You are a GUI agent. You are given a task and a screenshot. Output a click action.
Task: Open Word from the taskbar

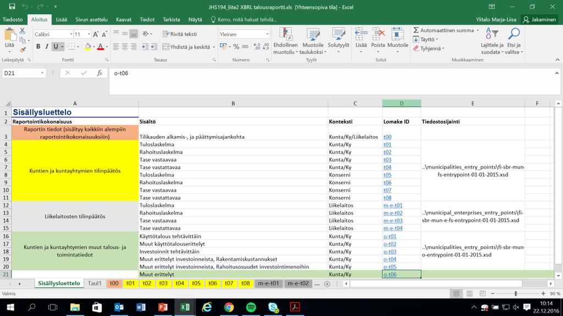pos(141,307)
